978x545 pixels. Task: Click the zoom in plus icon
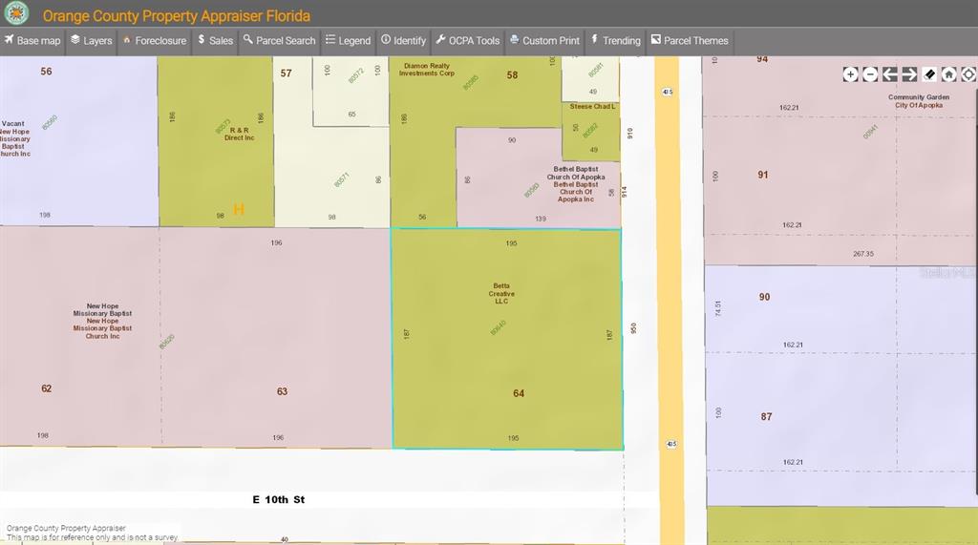click(850, 74)
